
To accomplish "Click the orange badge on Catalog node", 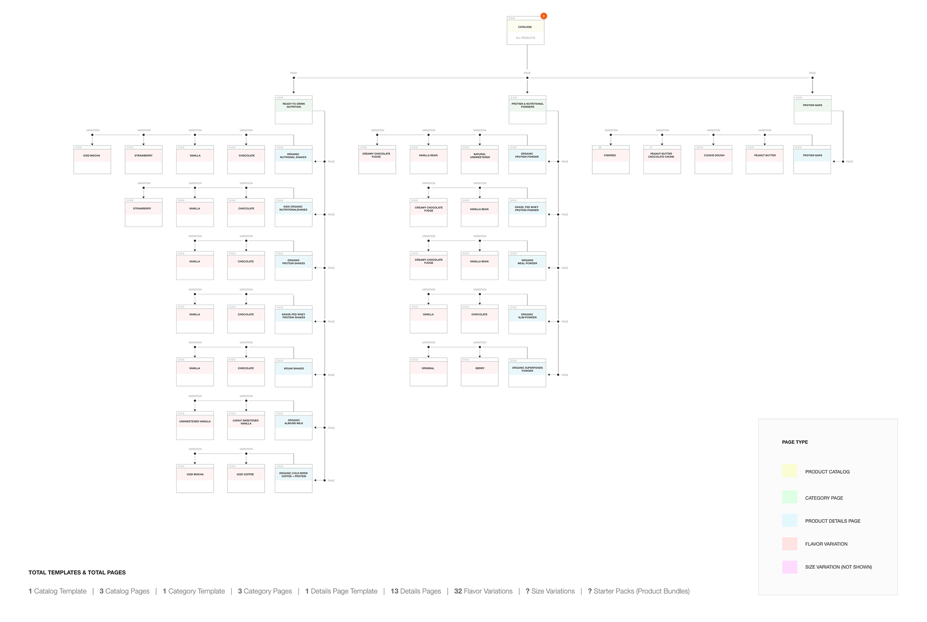I will pos(544,16).
